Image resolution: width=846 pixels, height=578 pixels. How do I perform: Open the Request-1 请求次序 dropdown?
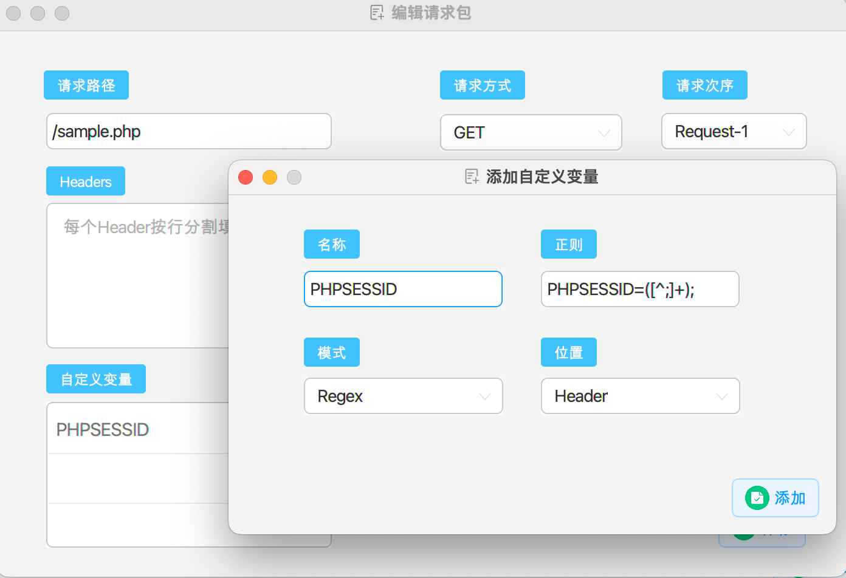click(734, 131)
